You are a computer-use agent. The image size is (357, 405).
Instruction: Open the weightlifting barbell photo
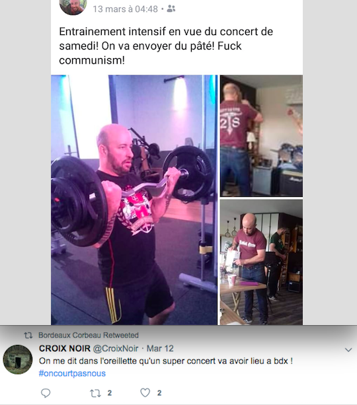(134, 200)
